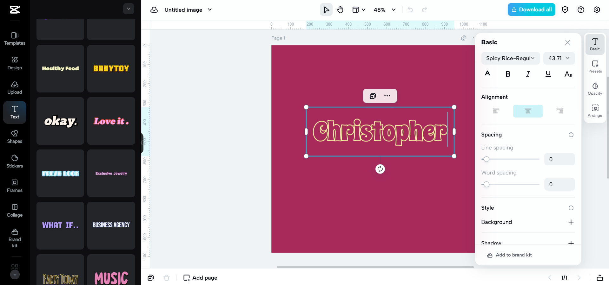Choose the Exclusive Jewelry text preset
Viewport: 609px width, 285px height.
click(x=111, y=173)
